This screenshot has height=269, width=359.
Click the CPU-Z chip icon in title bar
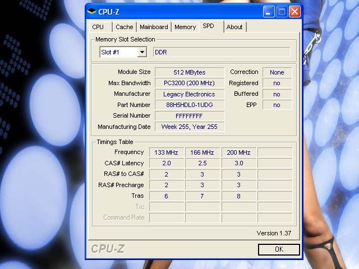pyautogui.click(x=92, y=11)
